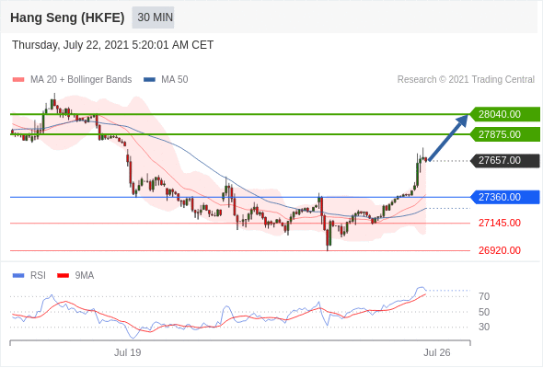Click the pink MA 20 legend swatch

(x=18, y=80)
